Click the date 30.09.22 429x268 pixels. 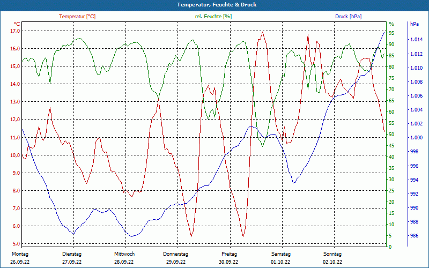pyautogui.click(x=228, y=262)
